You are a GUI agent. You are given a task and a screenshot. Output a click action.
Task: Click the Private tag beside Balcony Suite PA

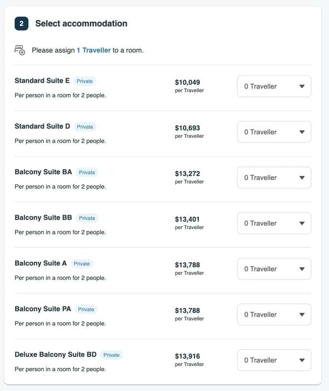pyautogui.click(x=86, y=309)
